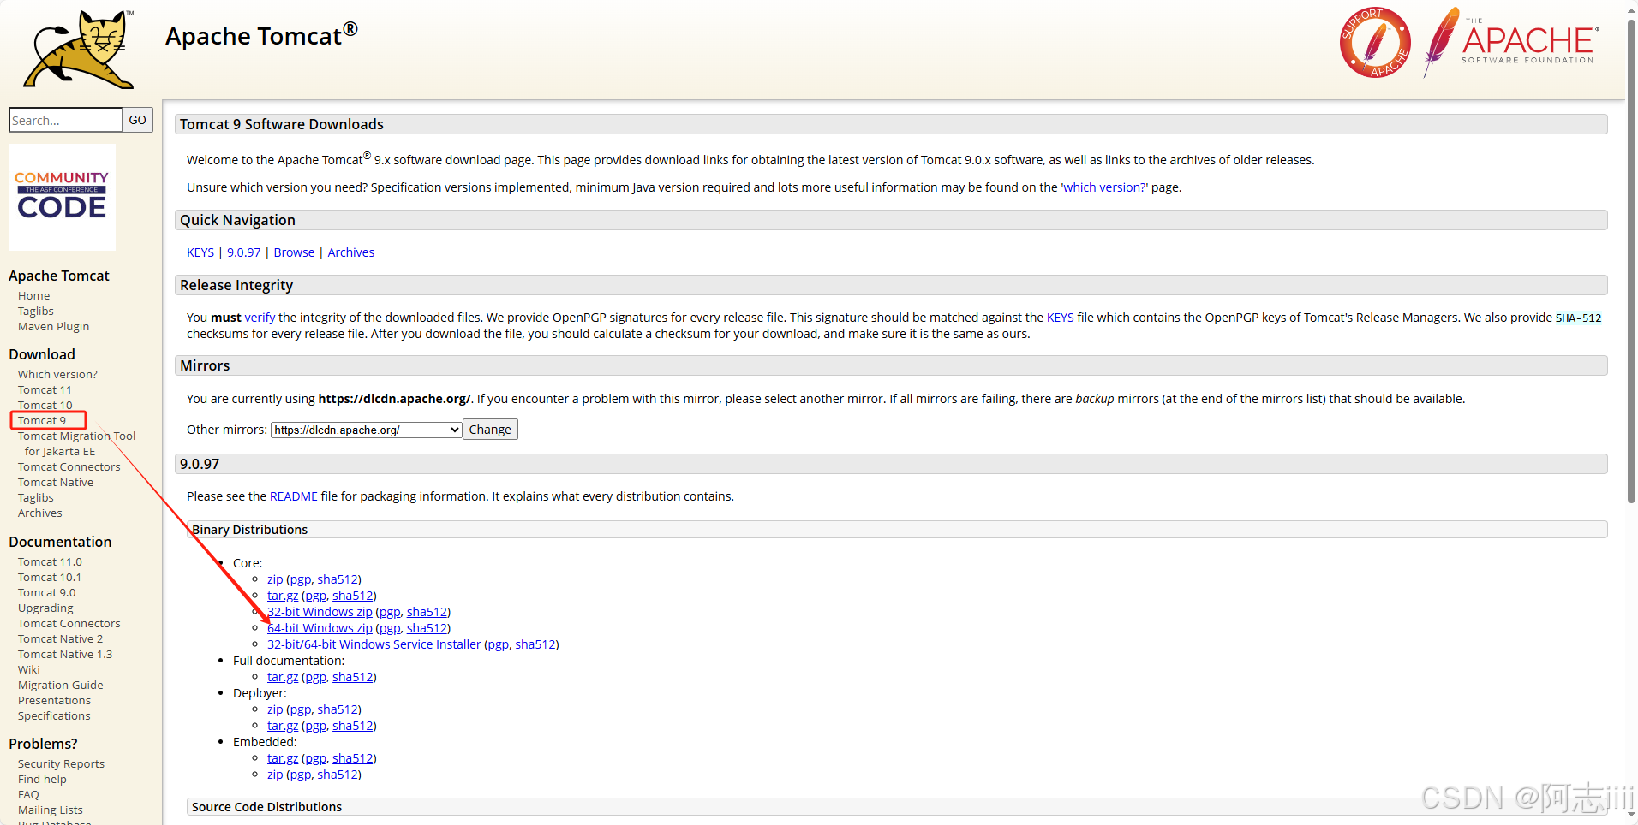Open Find help link
This screenshot has width=1638, height=825.
[x=42, y=780]
